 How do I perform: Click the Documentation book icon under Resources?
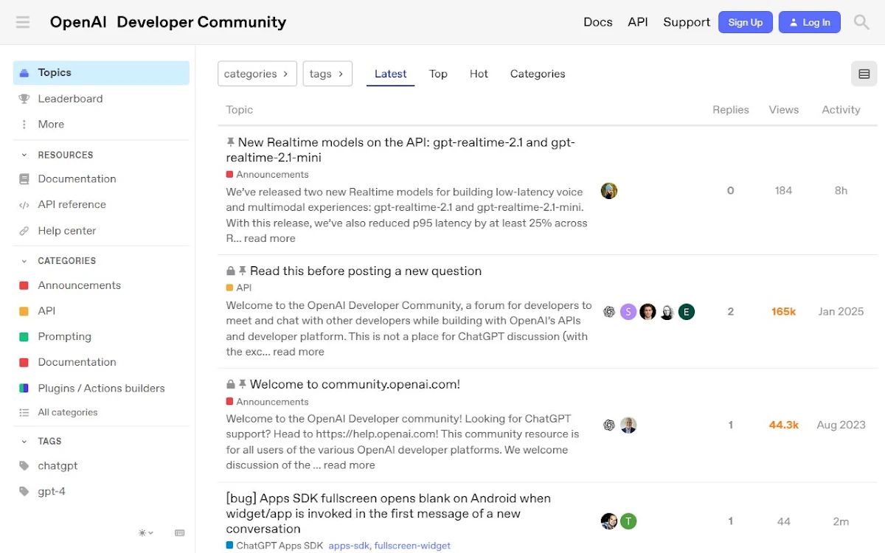click(x=24, y=178)
